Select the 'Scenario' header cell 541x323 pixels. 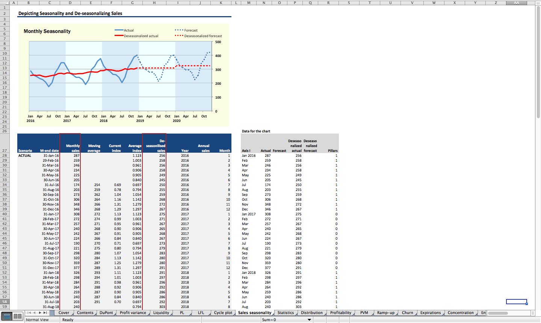[x=28, y=143]
